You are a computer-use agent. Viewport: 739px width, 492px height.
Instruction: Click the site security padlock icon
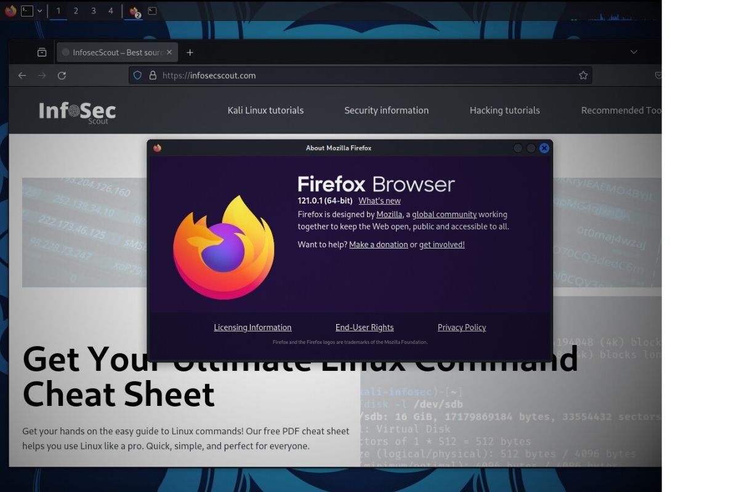[153, 76]
